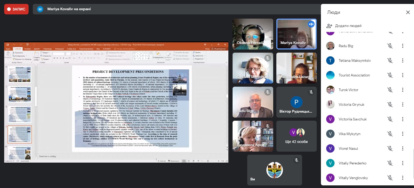The height and width of the screenshot is (188, 414).
Task: Click the ЗАПИС recording button
Action: pyautogui.click(x=16, y=9)
